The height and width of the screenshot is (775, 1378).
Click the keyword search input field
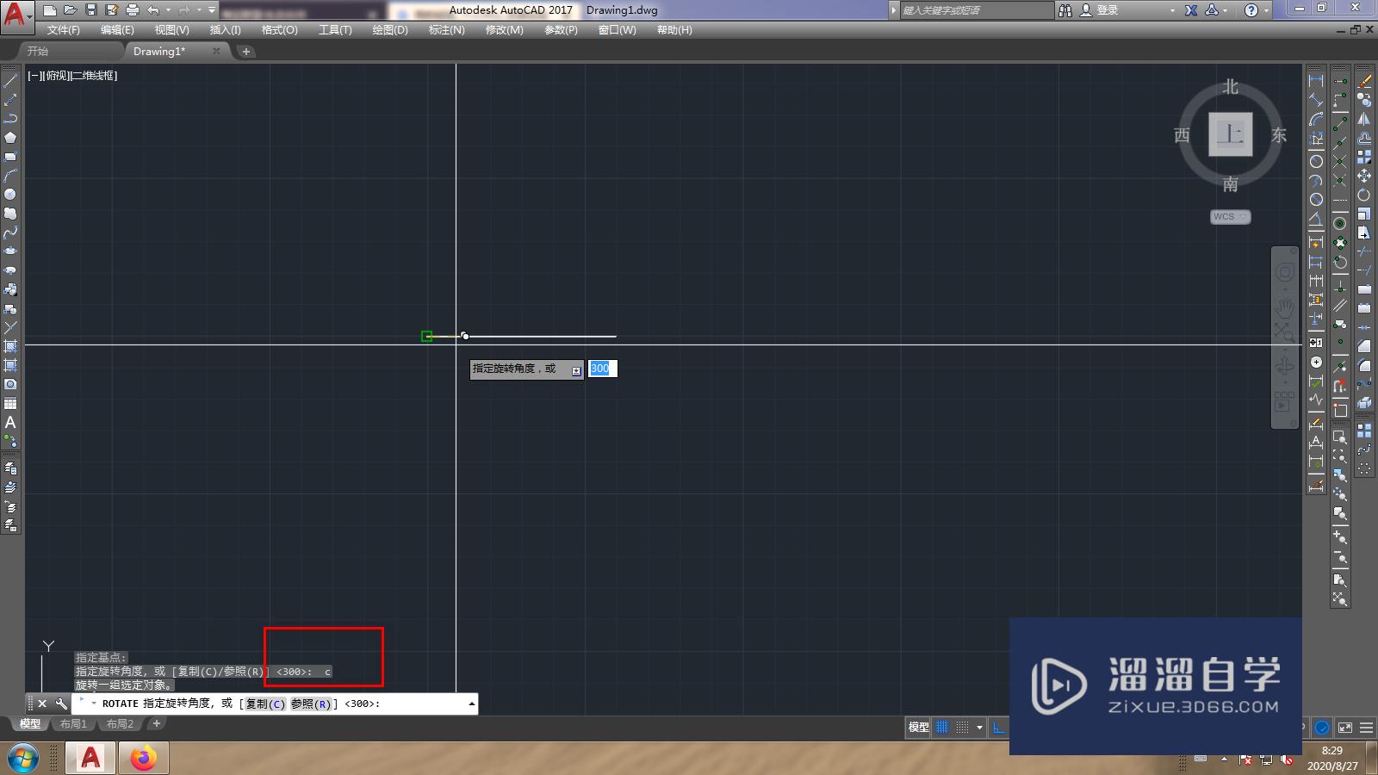pyautogui.click(x=977, y=10)
